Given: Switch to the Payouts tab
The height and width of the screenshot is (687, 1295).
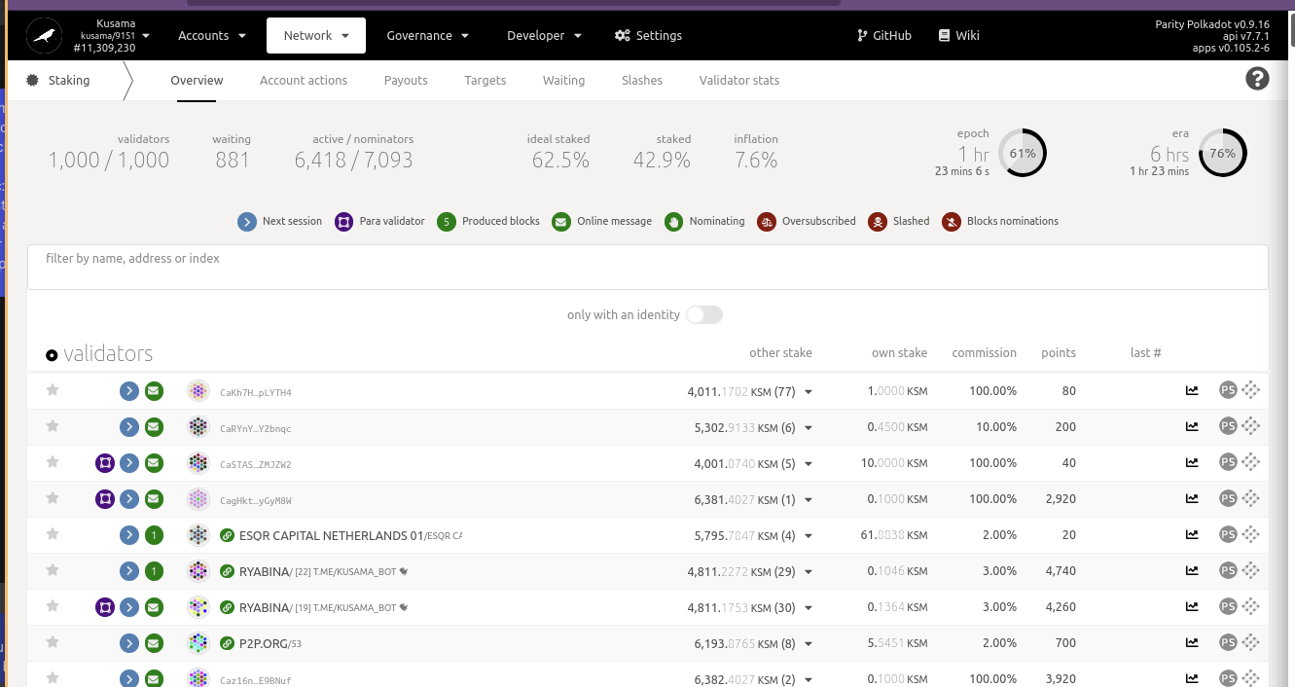Looking at the screenshot, I should point(406,80).
